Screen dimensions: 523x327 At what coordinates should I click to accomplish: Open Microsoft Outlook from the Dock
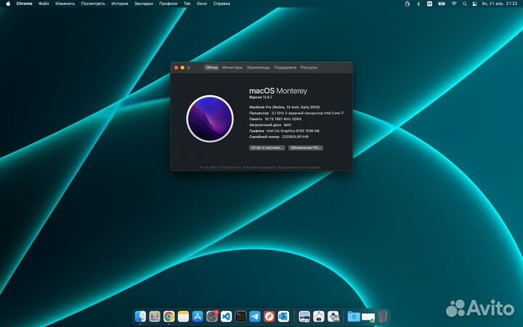pyautogui.click(x=283, y=316)
